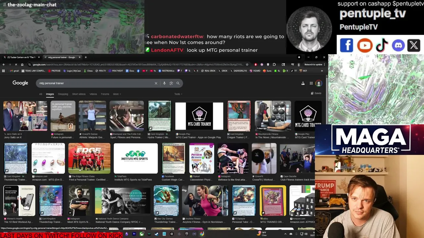Open Steam from the taskbar
This screenshot has height=238, width=424.
pos(157,234)
